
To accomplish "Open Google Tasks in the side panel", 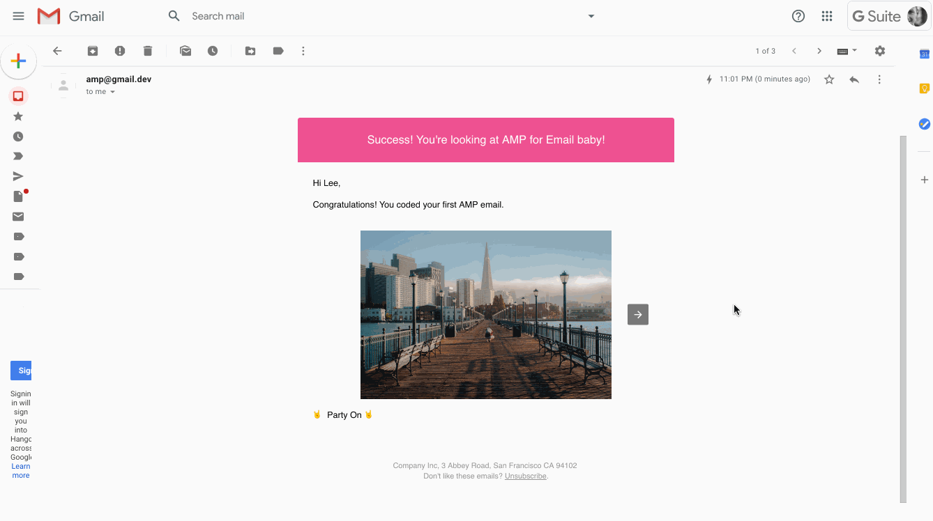I will (924, 124).
